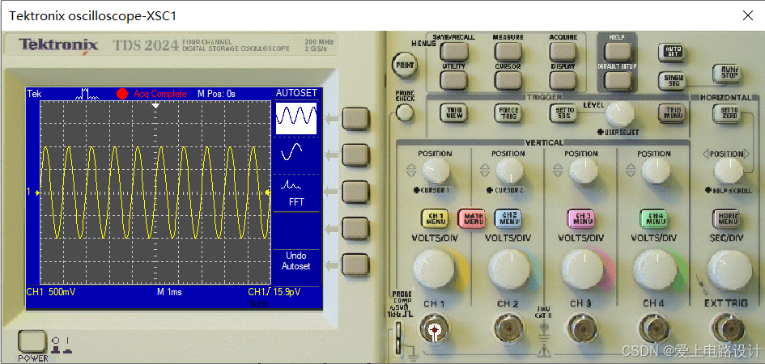Screen dimensions: 765x364
Task: Click the side button beside FFT option
Action: click(355, 192)
